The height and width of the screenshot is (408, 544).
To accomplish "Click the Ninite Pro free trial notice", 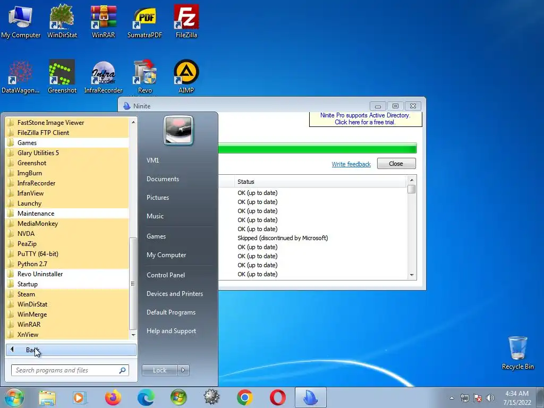I will [365, 119].
